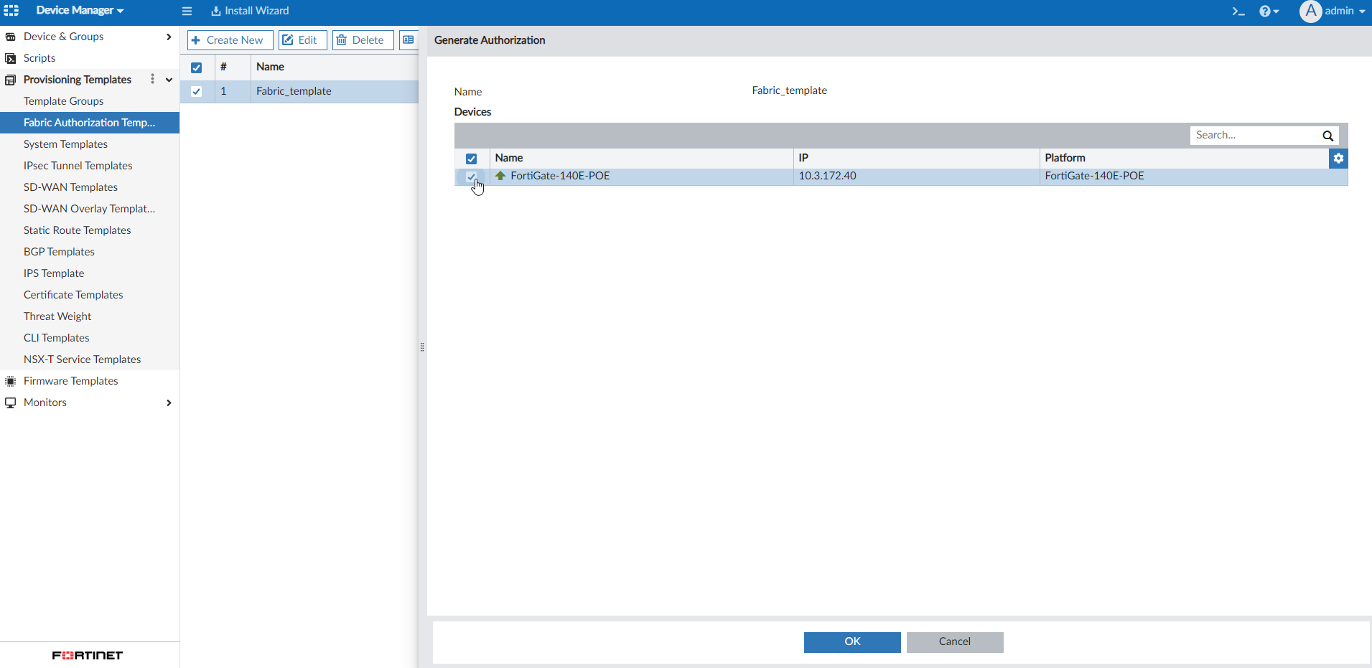Open SD-WAN Templates
The height and width of the screenshot is (668, 1372).
(x=70, y=187)
